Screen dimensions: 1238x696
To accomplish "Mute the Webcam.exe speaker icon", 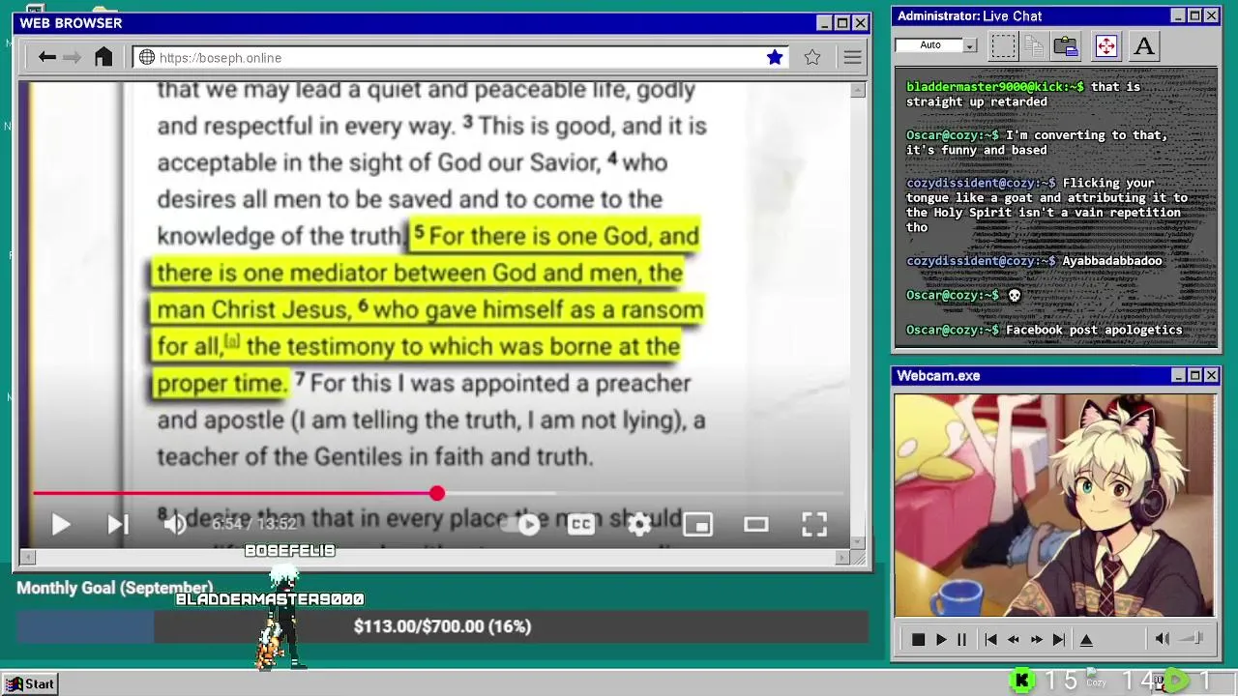I will pos(1162,639).
